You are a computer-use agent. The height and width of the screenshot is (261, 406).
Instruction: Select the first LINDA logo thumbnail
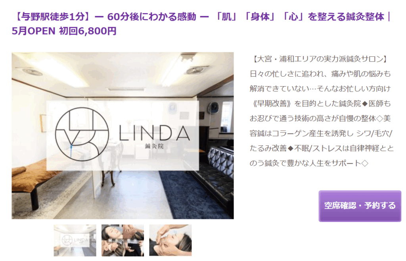tap(75, 240)
